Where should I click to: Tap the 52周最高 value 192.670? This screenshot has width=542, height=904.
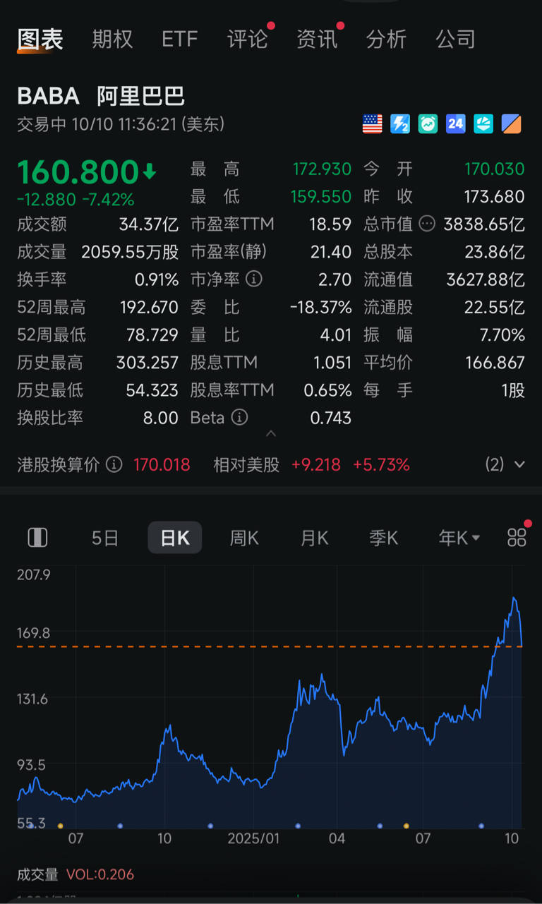(148, 307)
